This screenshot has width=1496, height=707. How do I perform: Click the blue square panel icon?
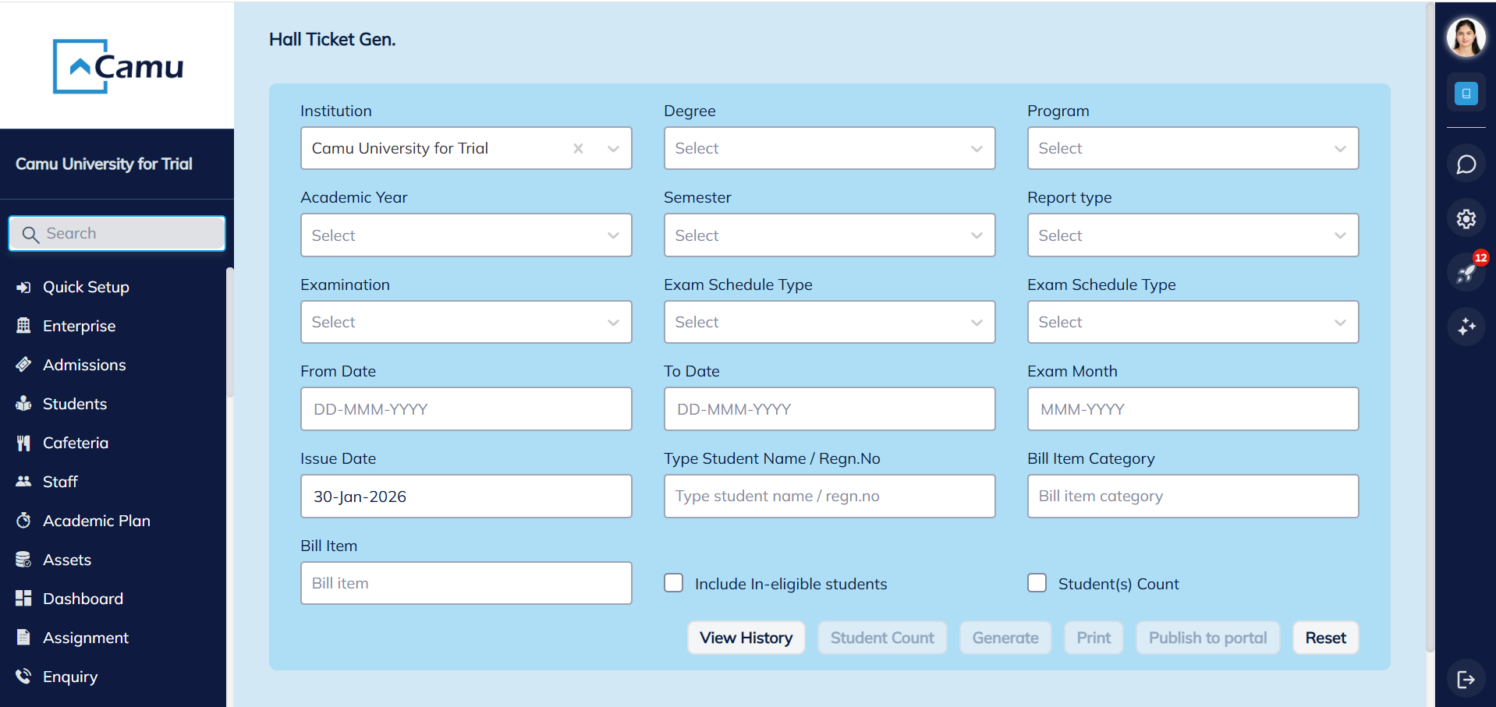[x=1466, y=94]
